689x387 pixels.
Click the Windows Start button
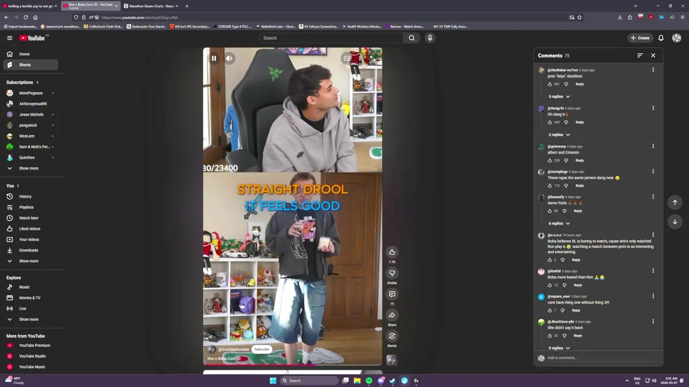coord(273,381)
